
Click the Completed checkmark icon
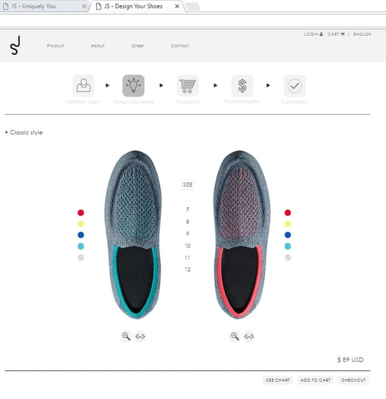[295, 86]
